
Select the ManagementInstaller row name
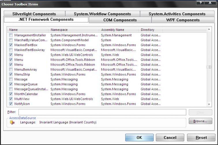pyautogui.click(x=30, y=35)
